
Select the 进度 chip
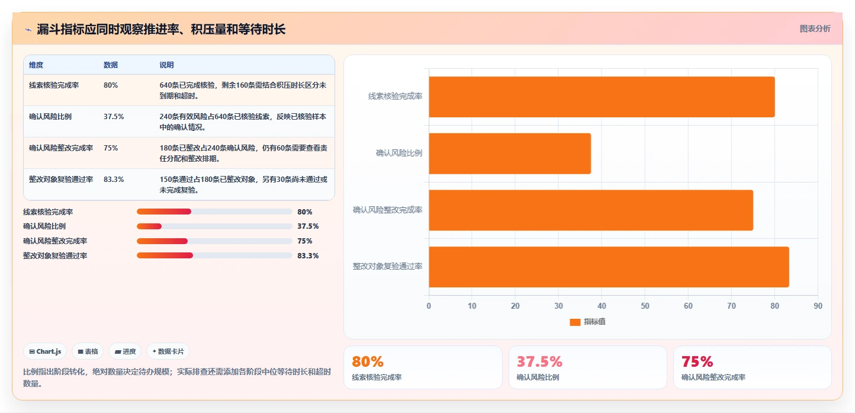(x=125, y=351)
